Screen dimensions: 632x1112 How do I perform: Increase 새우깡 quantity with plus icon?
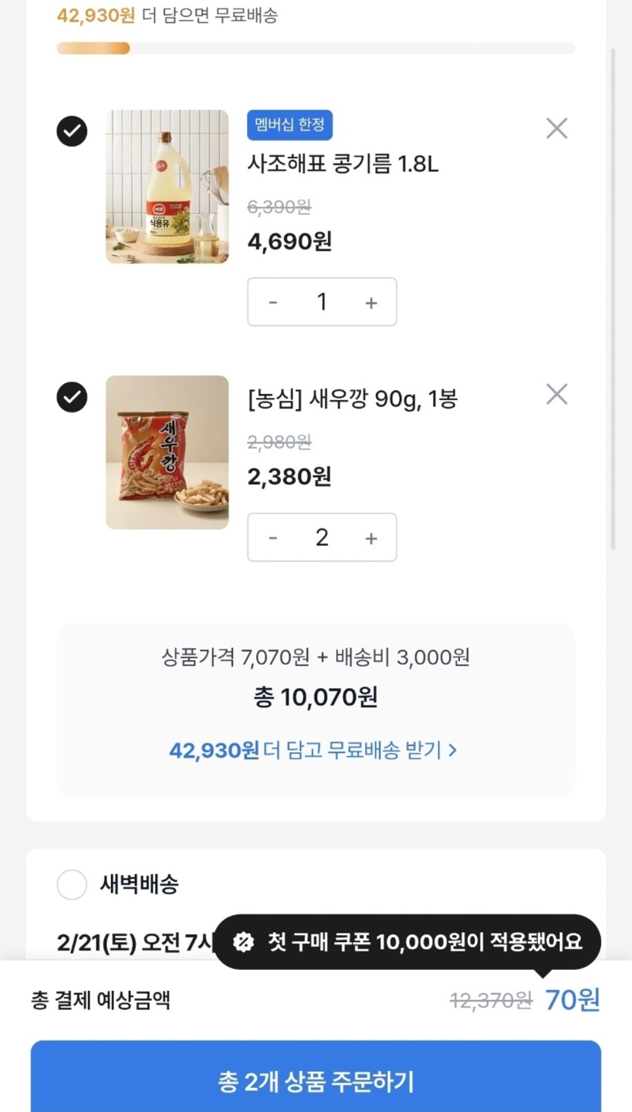coord(371,538)
